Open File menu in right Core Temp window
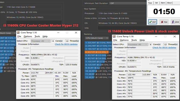This screenshot has height=101, width=180. pyautogui.click(x=115, y=40)
